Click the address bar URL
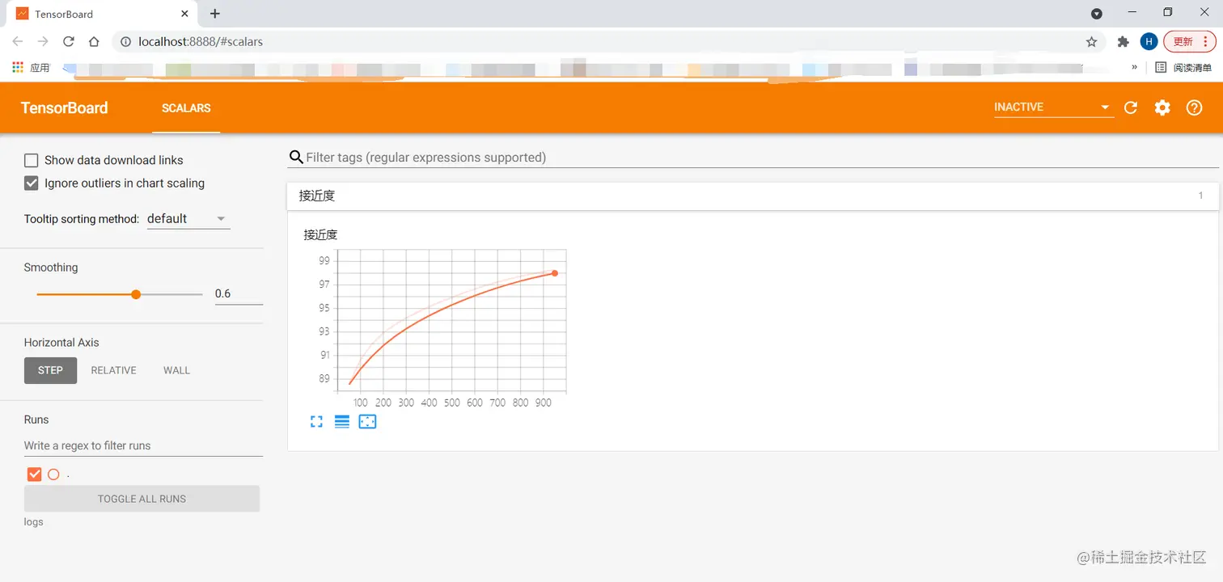Viewport: 1223px width, 582px height. point(201,41)
